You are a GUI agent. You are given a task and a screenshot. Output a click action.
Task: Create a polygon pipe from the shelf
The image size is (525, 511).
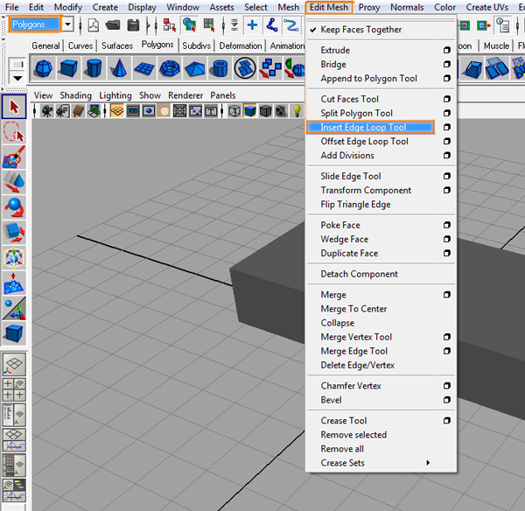coord(220,68)
